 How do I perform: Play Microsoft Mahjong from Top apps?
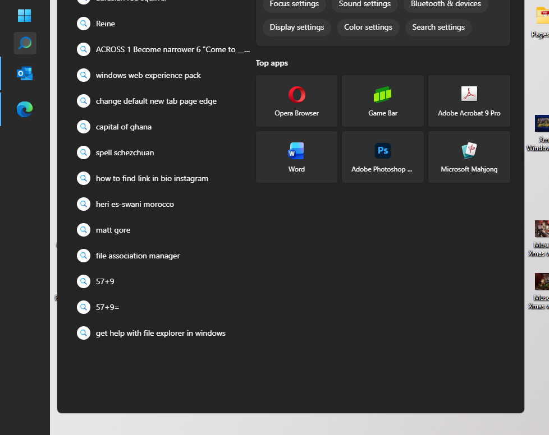pos(469,157)
